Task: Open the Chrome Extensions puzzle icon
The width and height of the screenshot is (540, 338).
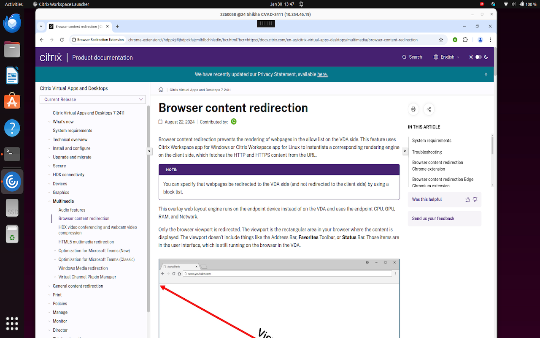Action: (x=465, y=39)
